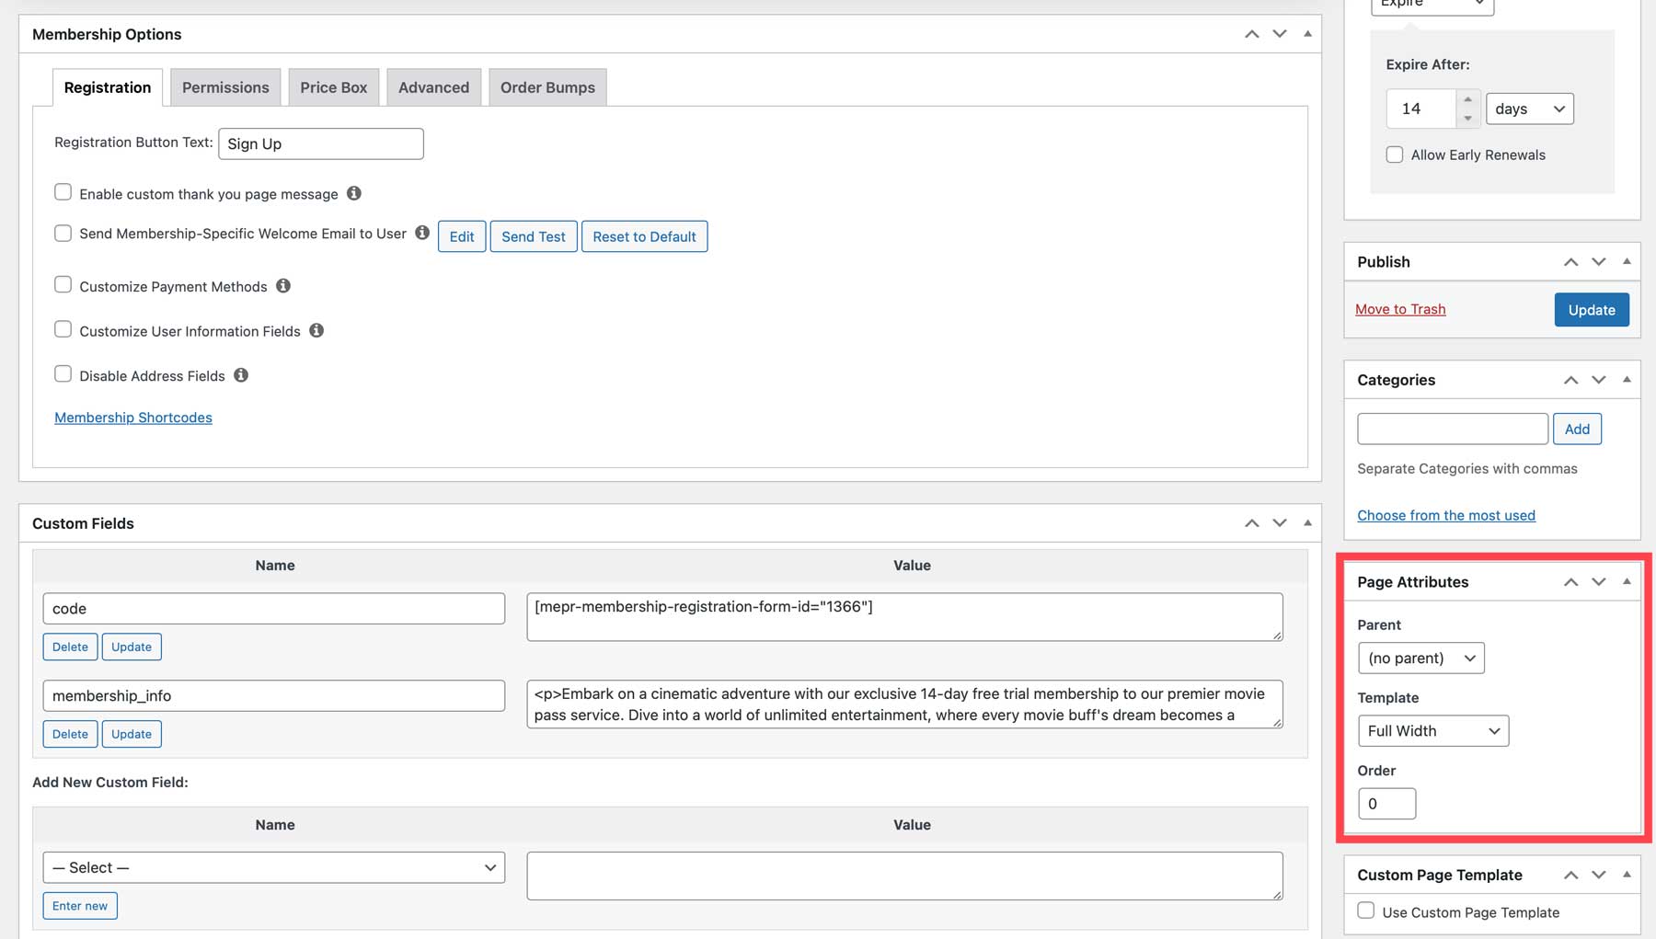Click info icon beside Customize Payment Methods
The width and height of the screenshot is (1656, 939).
click(283, 286)
